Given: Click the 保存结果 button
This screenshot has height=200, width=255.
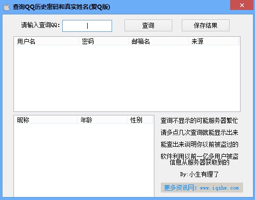Looking at the screenshot, I should tap(206, 25).
